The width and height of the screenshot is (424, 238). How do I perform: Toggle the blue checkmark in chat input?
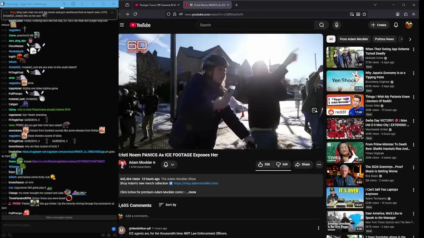[x=114, y=229]
